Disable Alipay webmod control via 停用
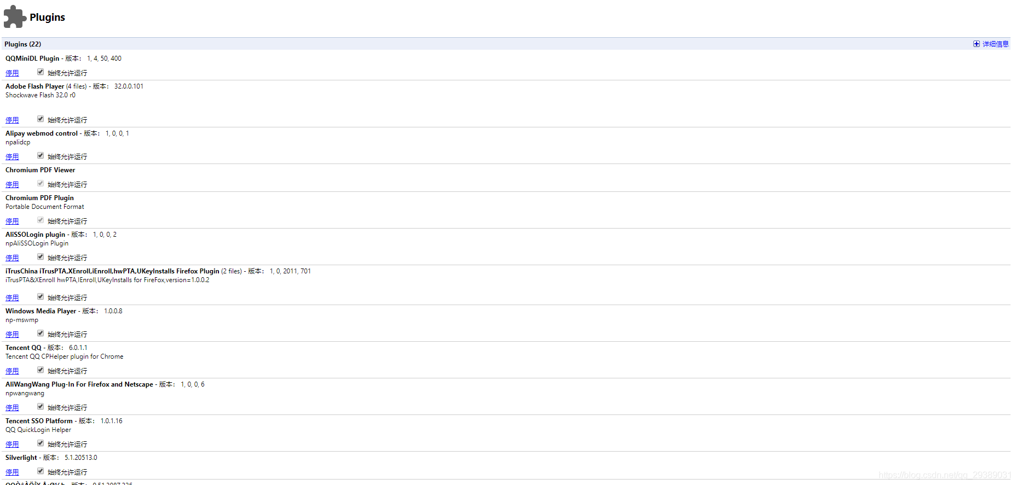This screenshot has height=485, width=1016. click(x=12, y=157)
